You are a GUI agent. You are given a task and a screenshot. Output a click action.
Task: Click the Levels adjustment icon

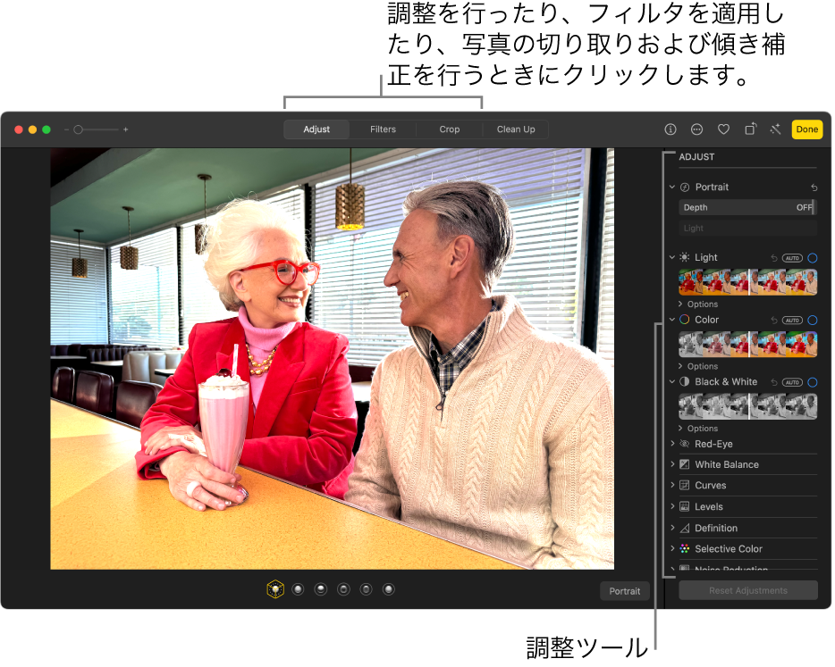(x=687, y=508)
